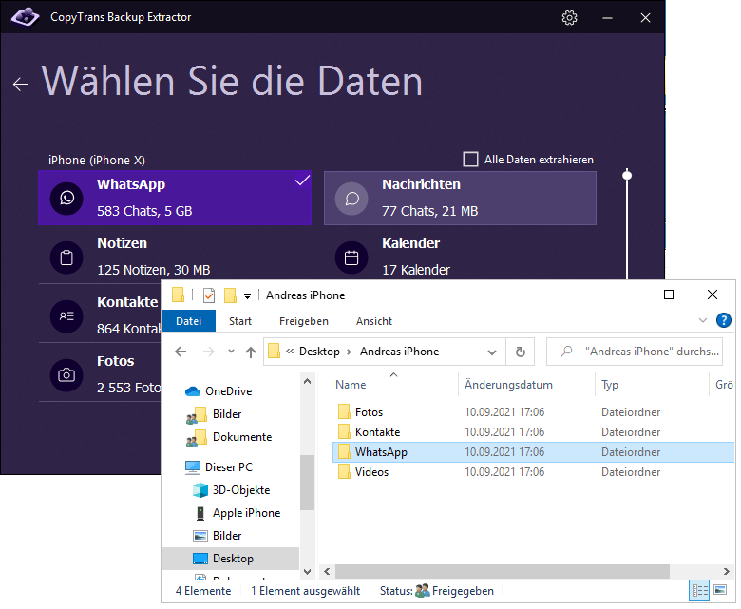Select the Nachrichten 77 Chats tile
The width and height of the screenshot is (741, 609).
(460, 198)
